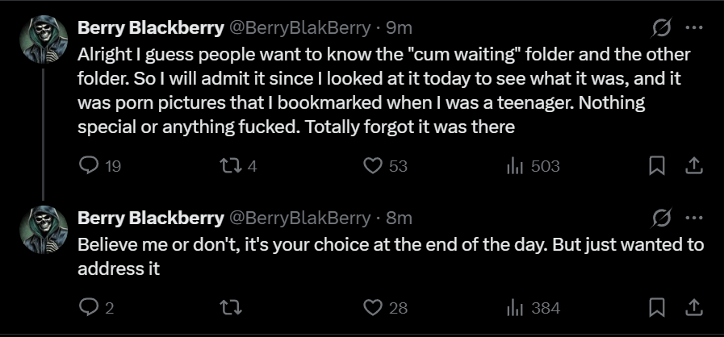Reply to the second tweet with 2 replies
Image resolution: width=724 pixels, height=337 pixels.
pos(89,307)
